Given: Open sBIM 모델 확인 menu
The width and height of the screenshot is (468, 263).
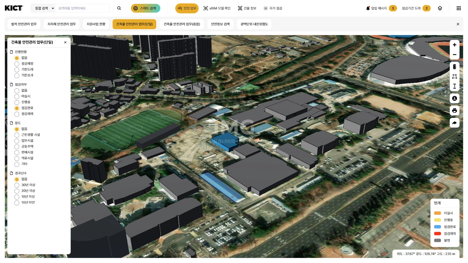Looking at the screenshot, I should coord(217,8).
